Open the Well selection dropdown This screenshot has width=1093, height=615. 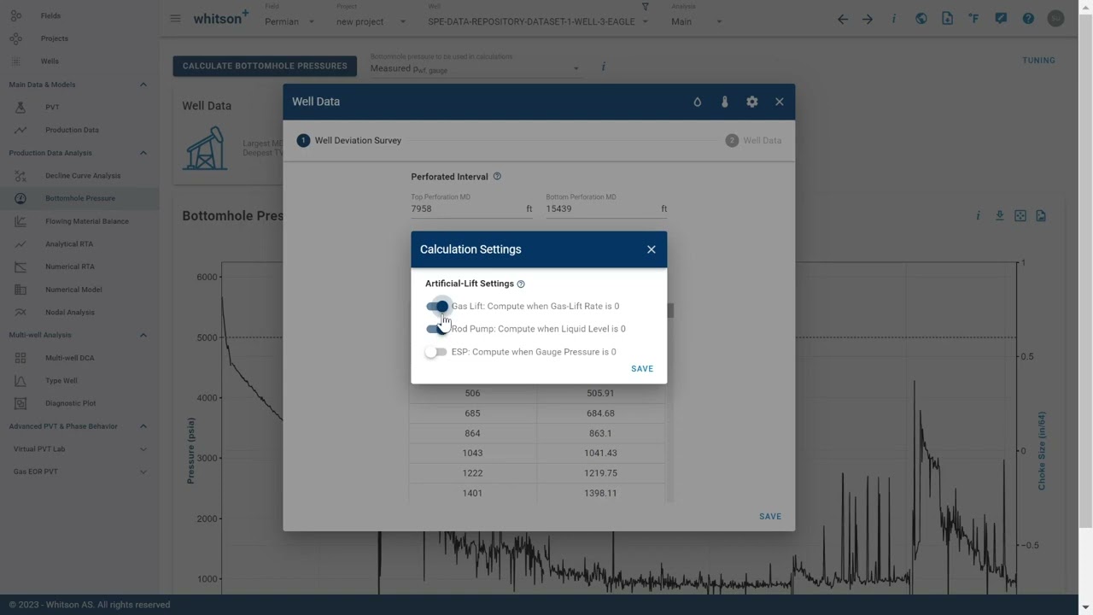click(x=538, y=21)
